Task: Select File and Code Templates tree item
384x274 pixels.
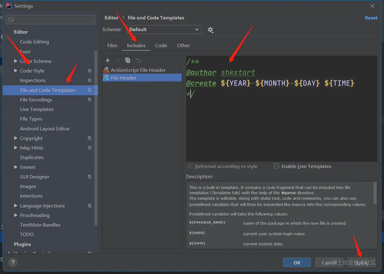Action: click(x=50, y=90)
